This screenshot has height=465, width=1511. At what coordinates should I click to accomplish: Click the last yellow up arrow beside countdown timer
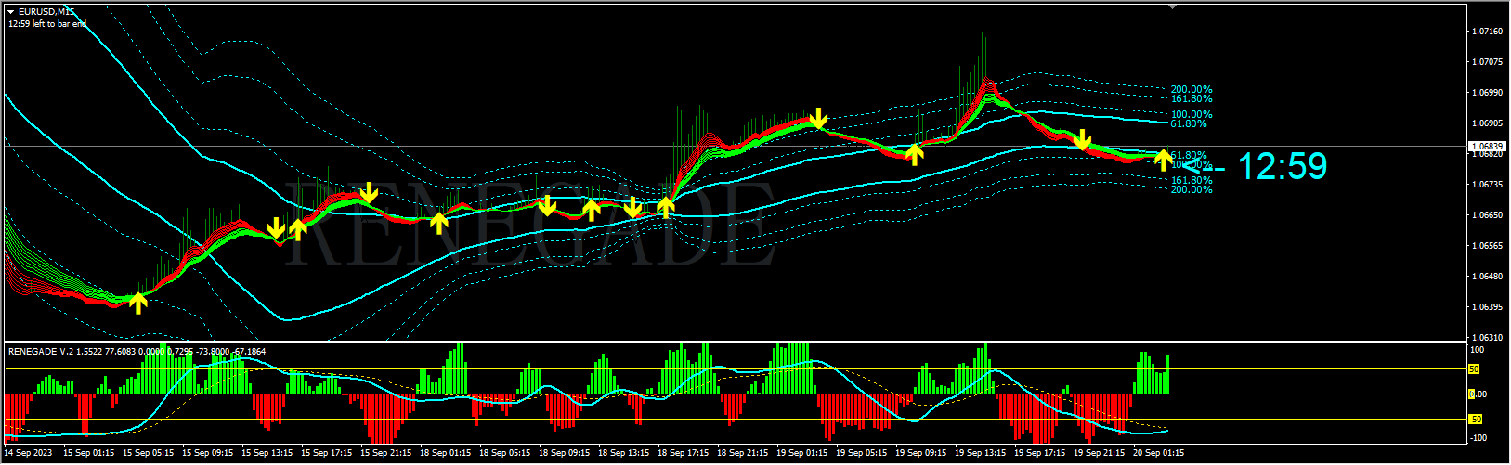[x=1163, y=160]
